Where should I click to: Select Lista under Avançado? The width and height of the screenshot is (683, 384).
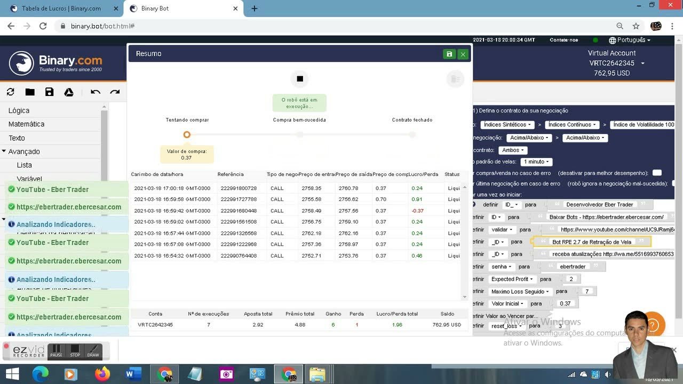(24, 165)
